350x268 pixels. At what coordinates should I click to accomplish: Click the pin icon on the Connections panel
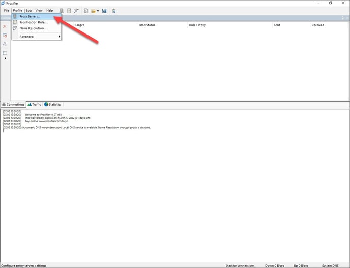pos(343,18)
